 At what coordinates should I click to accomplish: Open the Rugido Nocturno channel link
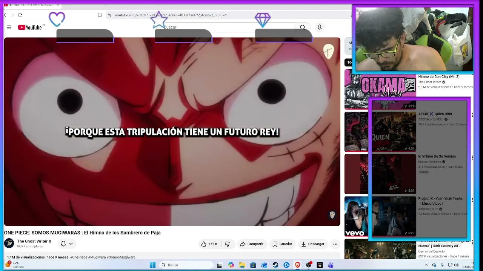(429, 162)
